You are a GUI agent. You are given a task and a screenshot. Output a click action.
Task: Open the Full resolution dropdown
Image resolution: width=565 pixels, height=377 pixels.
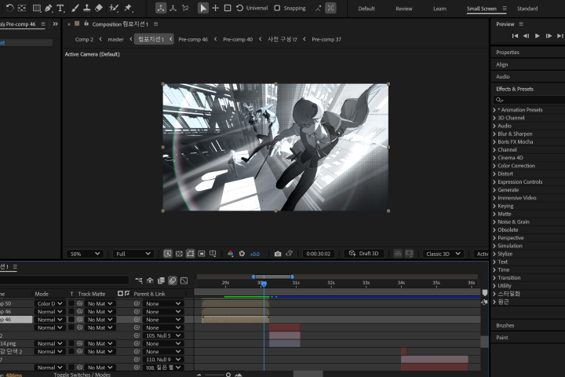click(133, 254)
